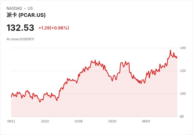The width and height of the screenshot is (193, 135).
Task: Click the chart line's final rightmost point
Action: click(177, 57)
